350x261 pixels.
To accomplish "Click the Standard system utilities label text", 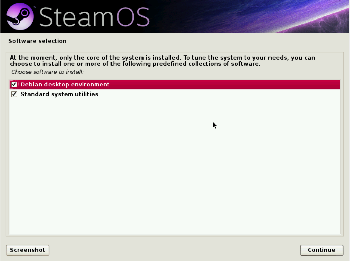I will click(x=59, y=94).
